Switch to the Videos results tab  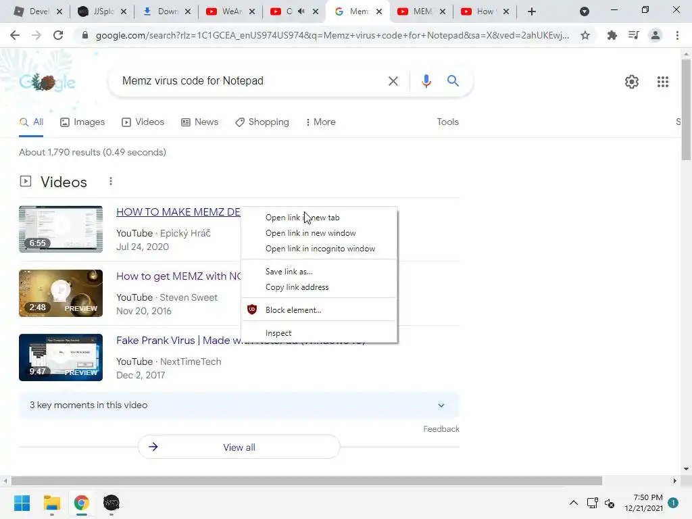coord(143,122)
